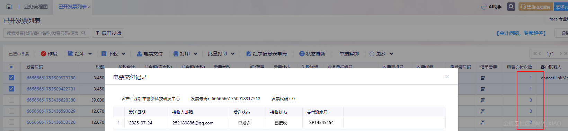
Task: Click the magnifier icon in search box
Action: [83, 33]
